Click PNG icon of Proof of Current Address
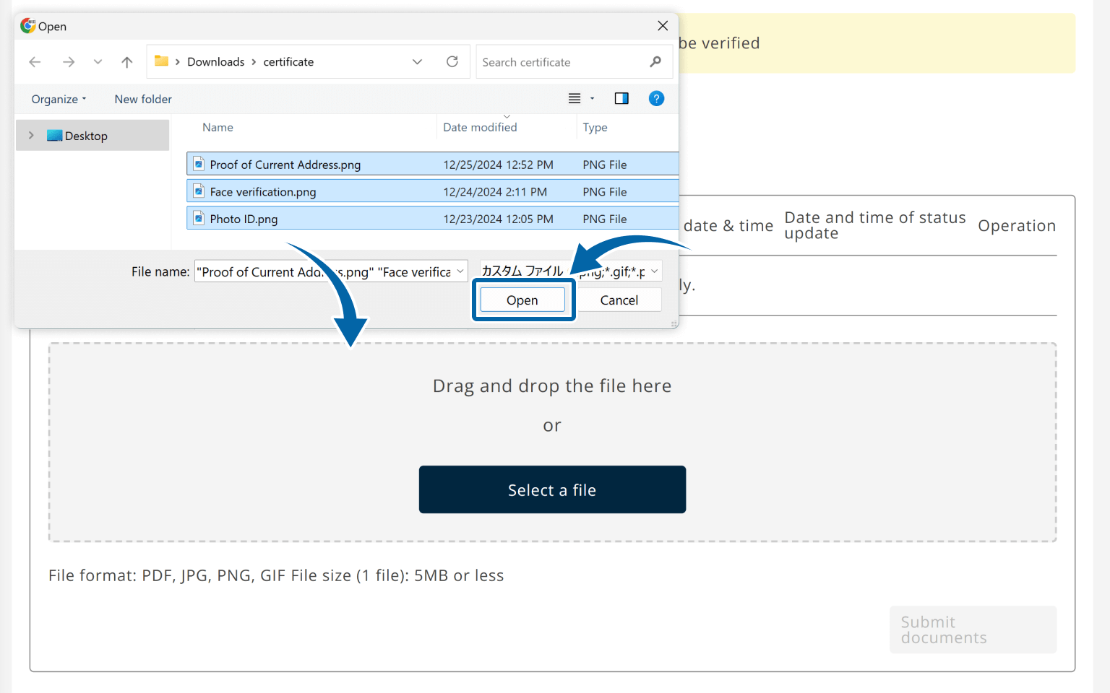 199,164
